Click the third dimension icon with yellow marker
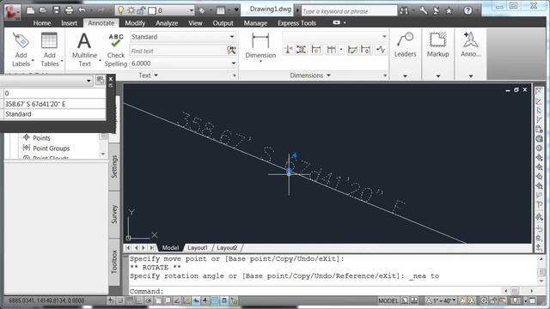Viewport: 550px width, 309px height. [x=316, y=50]
